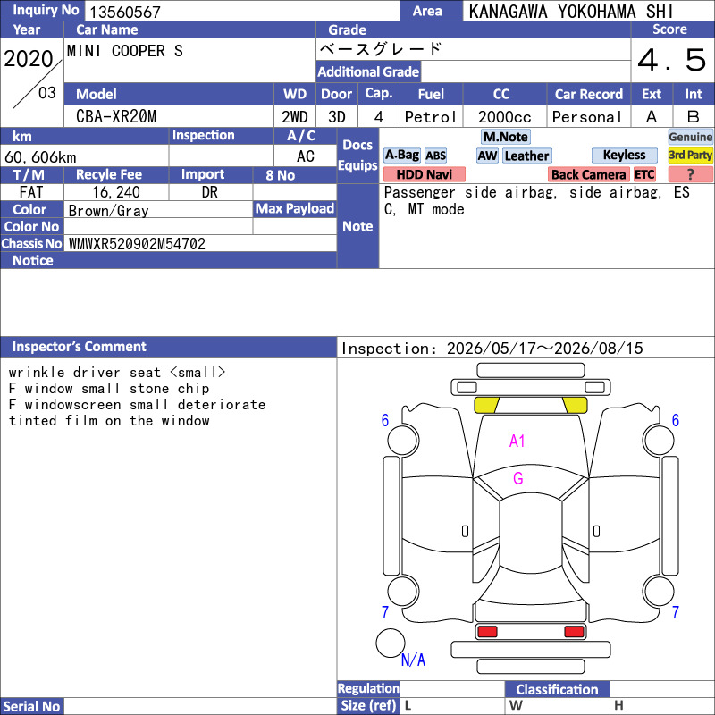Click the year 2020 value
715x715 pixels.
pyautogui.click(x=29, y=59)
